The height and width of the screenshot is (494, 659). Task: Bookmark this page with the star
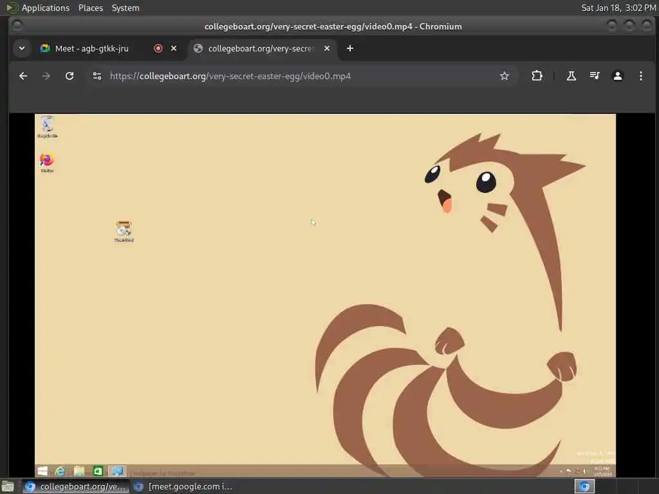pos(505,76)
